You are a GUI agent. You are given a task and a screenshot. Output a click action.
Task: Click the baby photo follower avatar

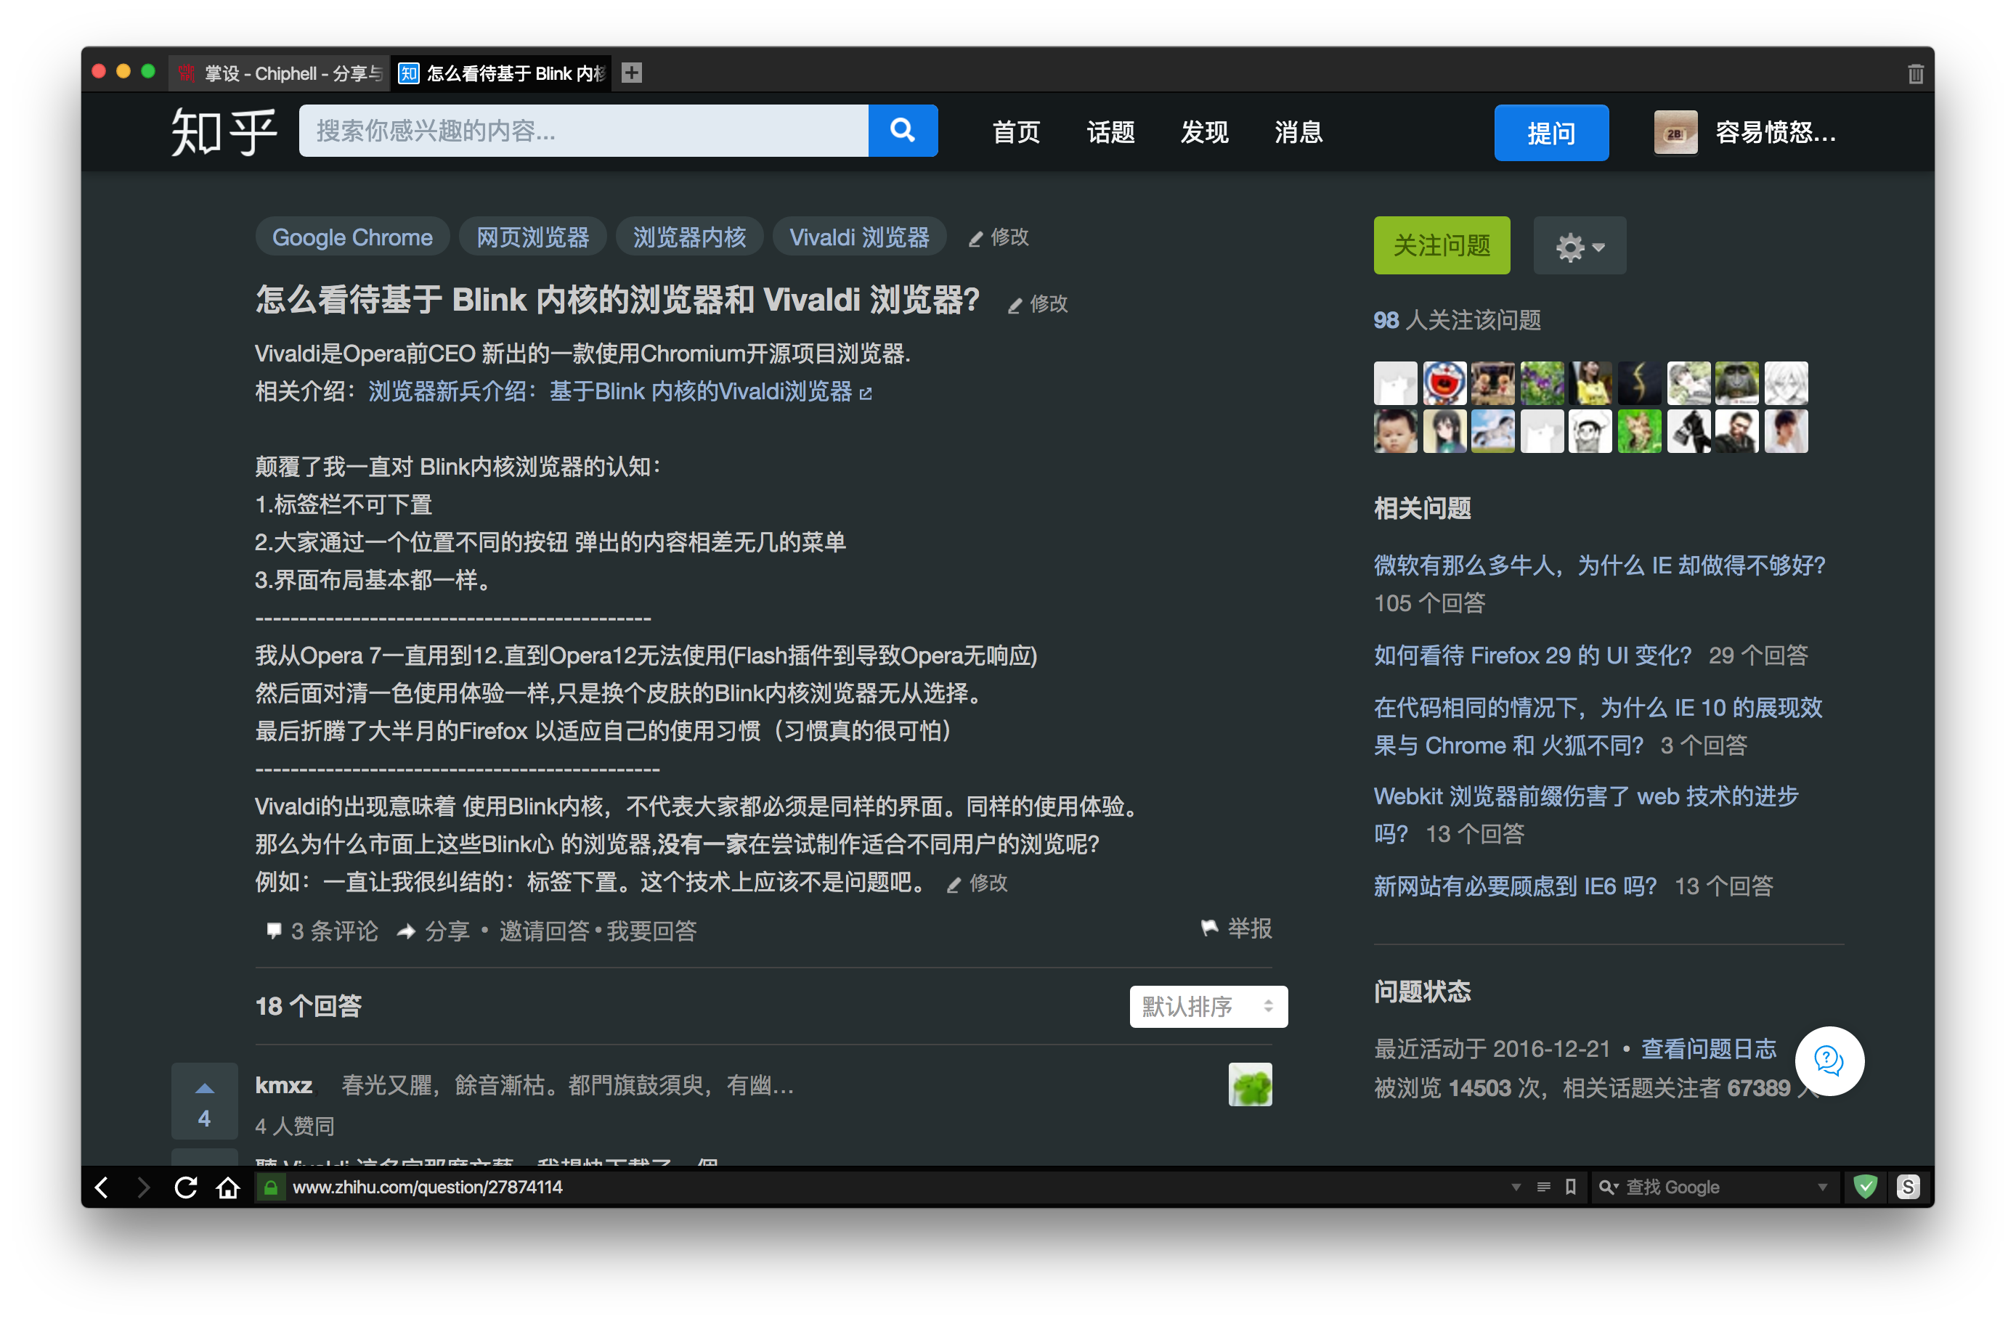tap(1394, 431)
